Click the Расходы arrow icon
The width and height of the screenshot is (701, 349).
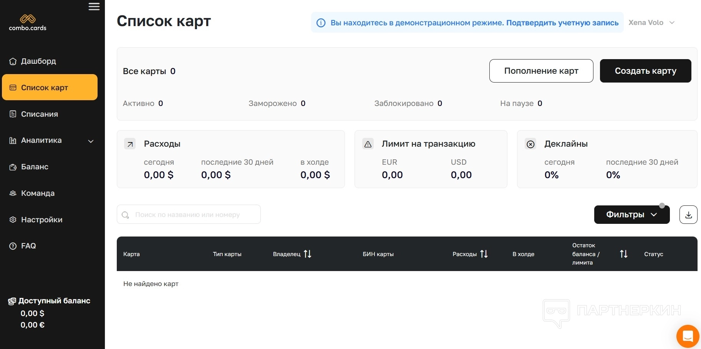130,144
